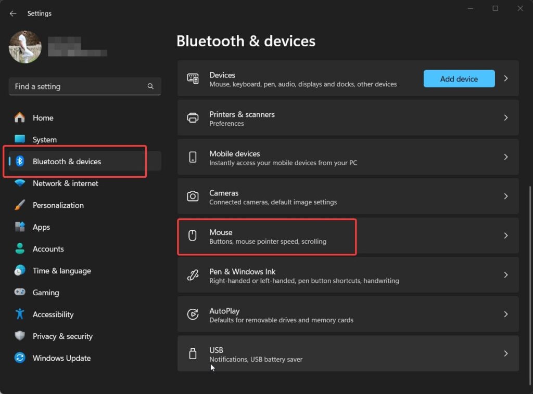This screenshot has width=533, height=394.
Task: Open the USB row chevron arrow
Action: pyautogui.click(x=505, y=353)
